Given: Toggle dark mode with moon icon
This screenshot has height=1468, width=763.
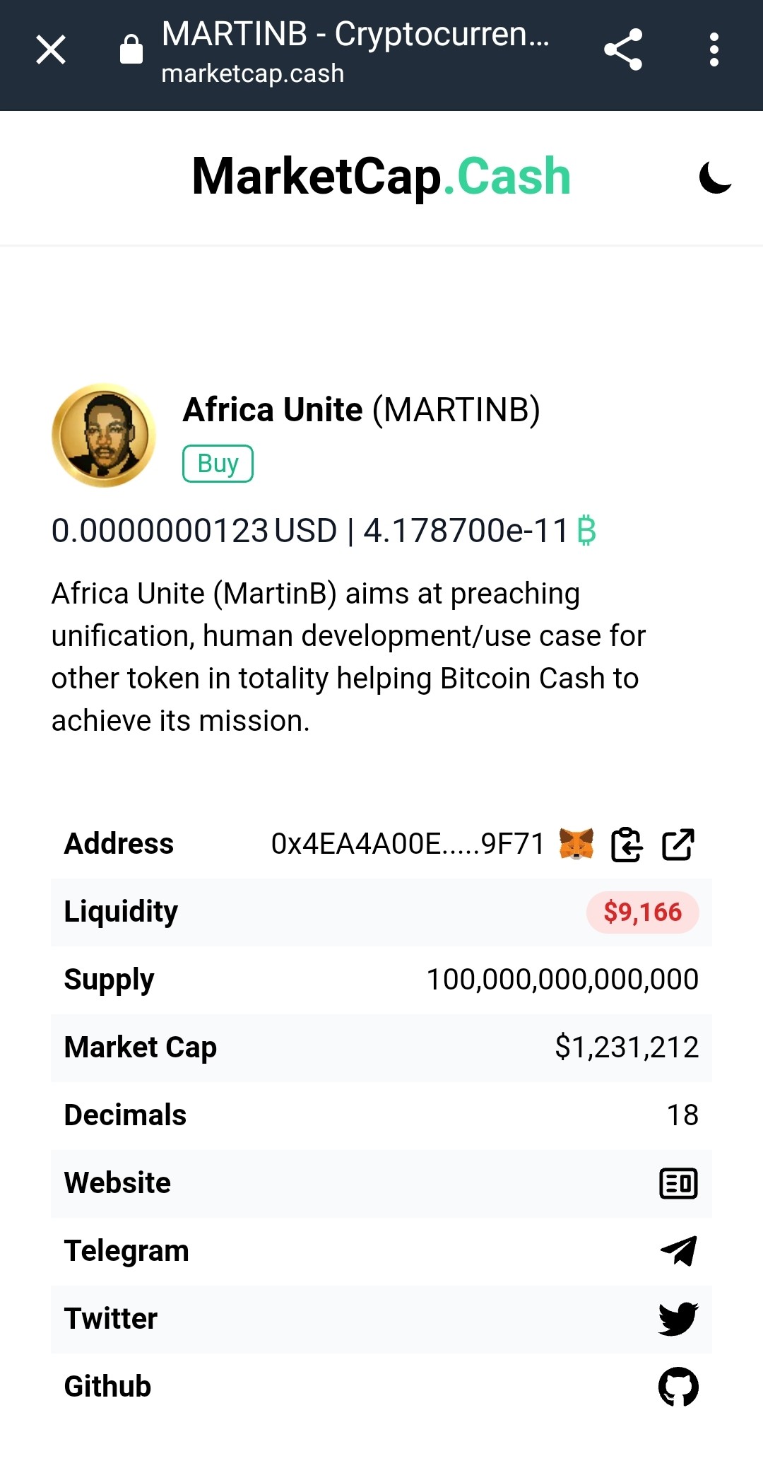Looking at the screenshot, I should click(x=715, y=177).
